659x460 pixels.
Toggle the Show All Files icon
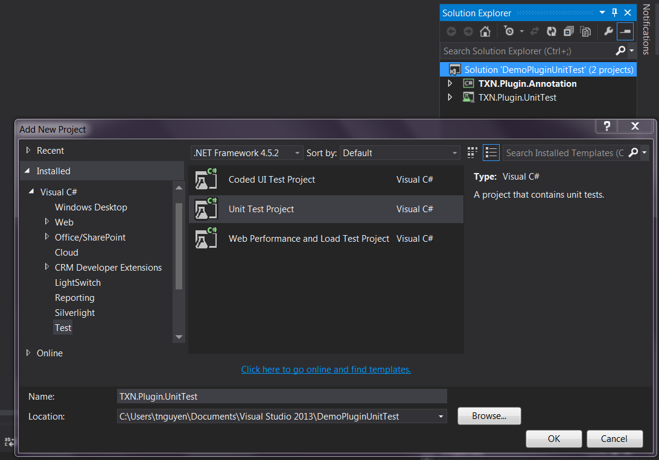coord(585,31)
